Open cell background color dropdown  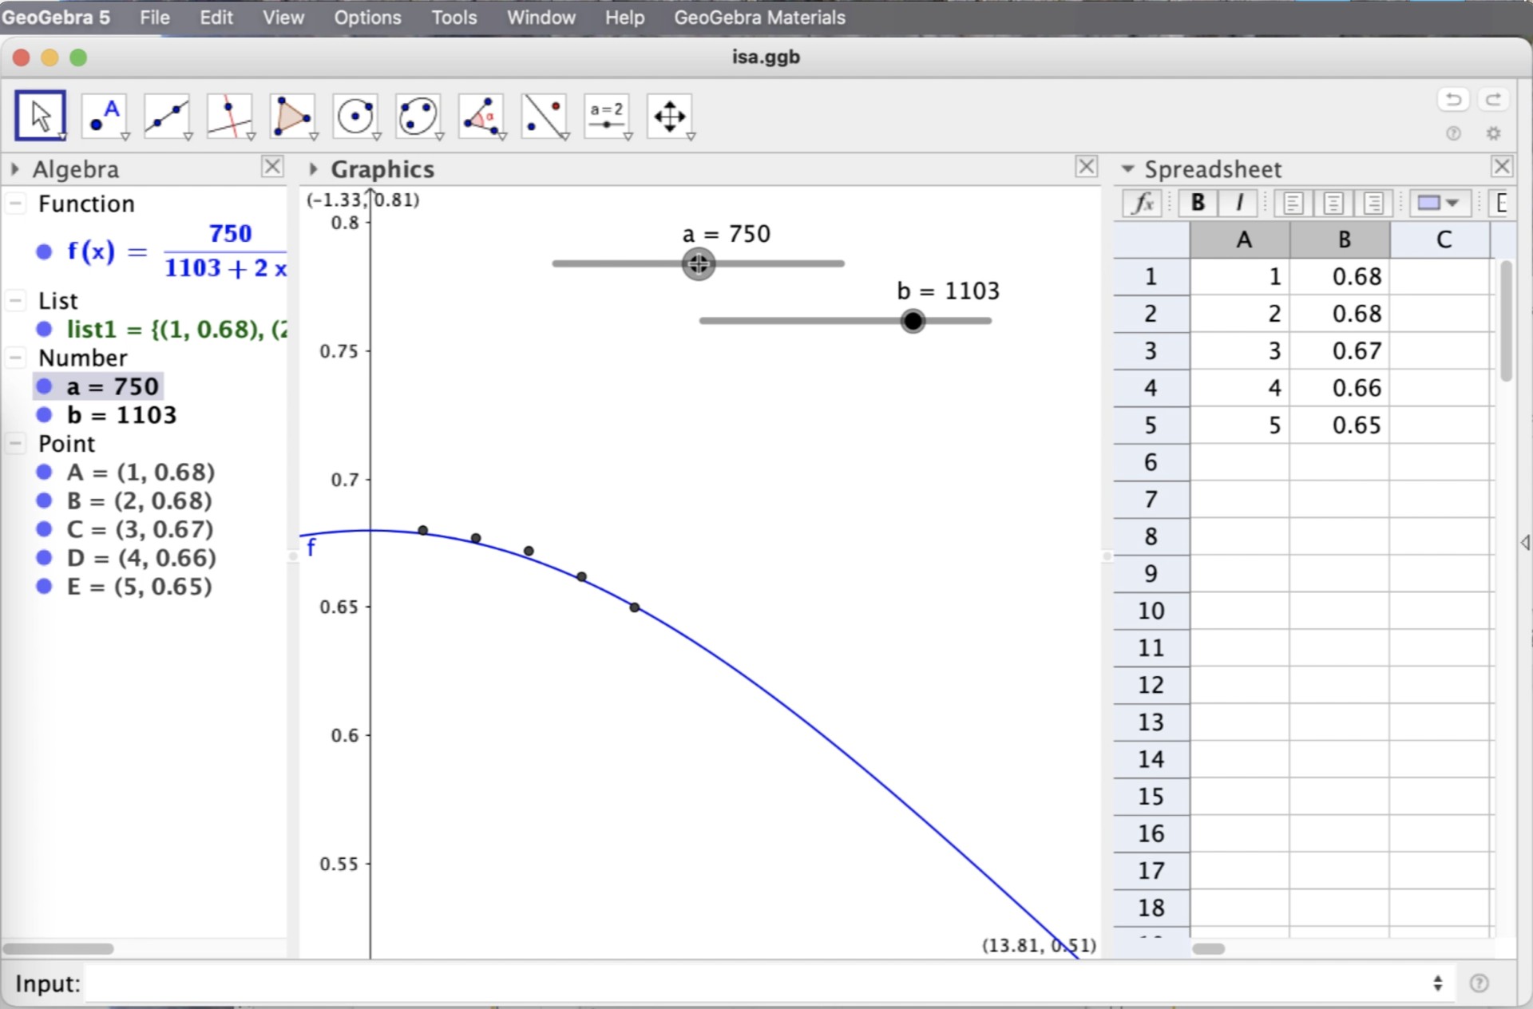tap(1452, 203)
